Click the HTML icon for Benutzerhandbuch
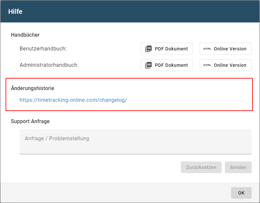Viewport: 260px width, 203px height. click(207, 49)
